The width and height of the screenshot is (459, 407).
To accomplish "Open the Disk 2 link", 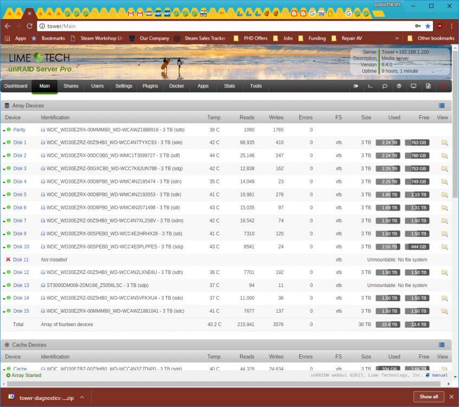I will coord(20,156).
